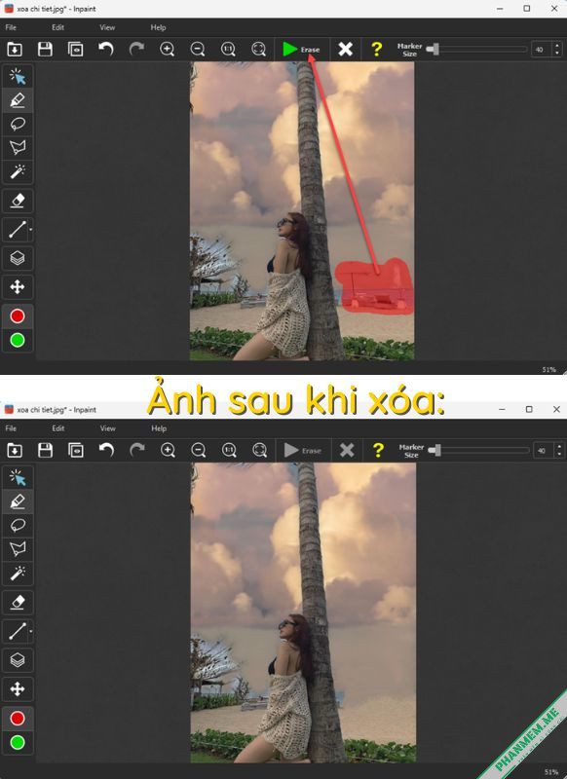Click yellow help question mark in top window
This screenshot has width=567, height=779.
click(x=376, y=50)
